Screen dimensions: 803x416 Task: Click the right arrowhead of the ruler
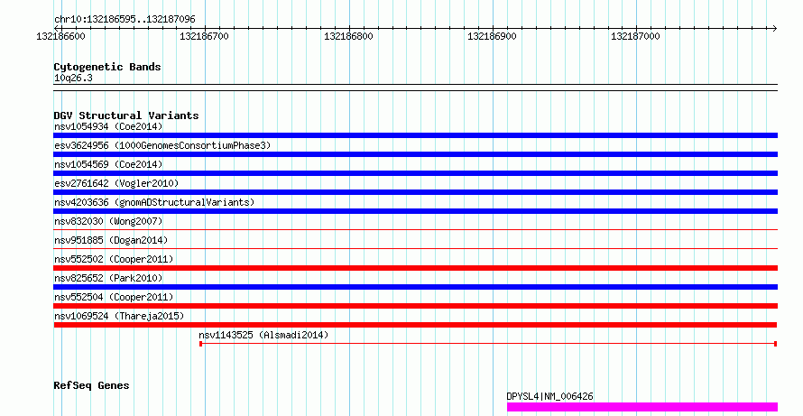[774, 28]
